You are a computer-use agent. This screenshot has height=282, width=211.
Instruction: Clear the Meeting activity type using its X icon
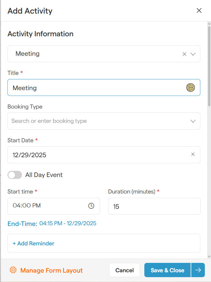(184, 54)
